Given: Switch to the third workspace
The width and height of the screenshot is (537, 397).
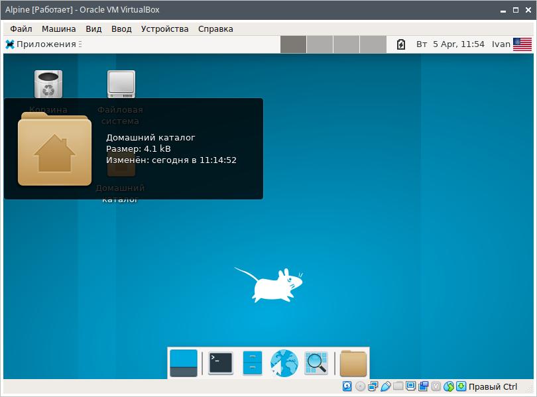Looking at the screenshot, I should click(346, 44).
